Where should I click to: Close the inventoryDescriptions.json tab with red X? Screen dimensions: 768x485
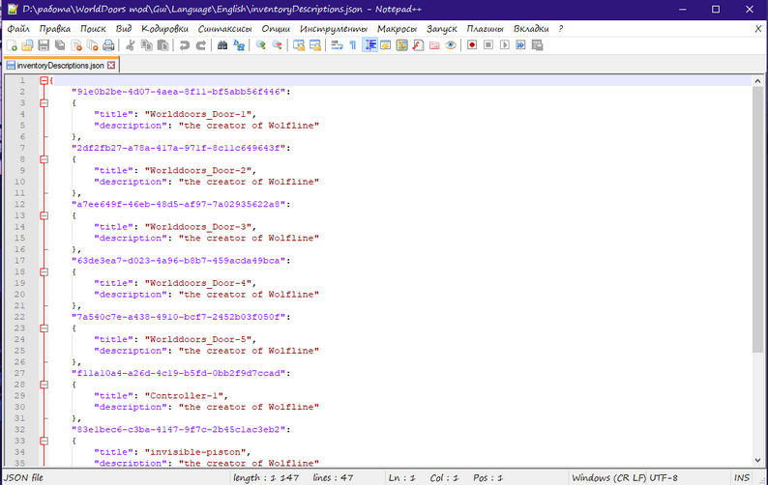(x=111, y=65)
